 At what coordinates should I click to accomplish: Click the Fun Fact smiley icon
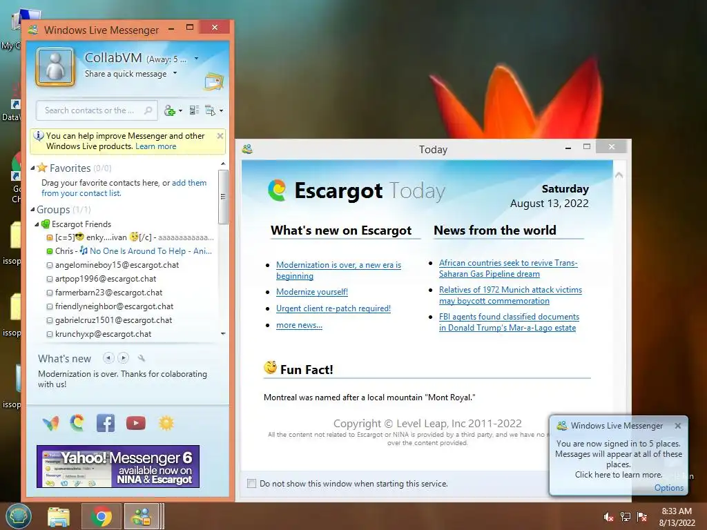click(270, 368)
